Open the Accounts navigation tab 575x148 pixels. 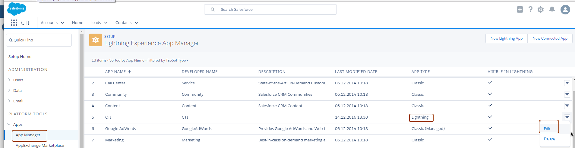point(49,23)
